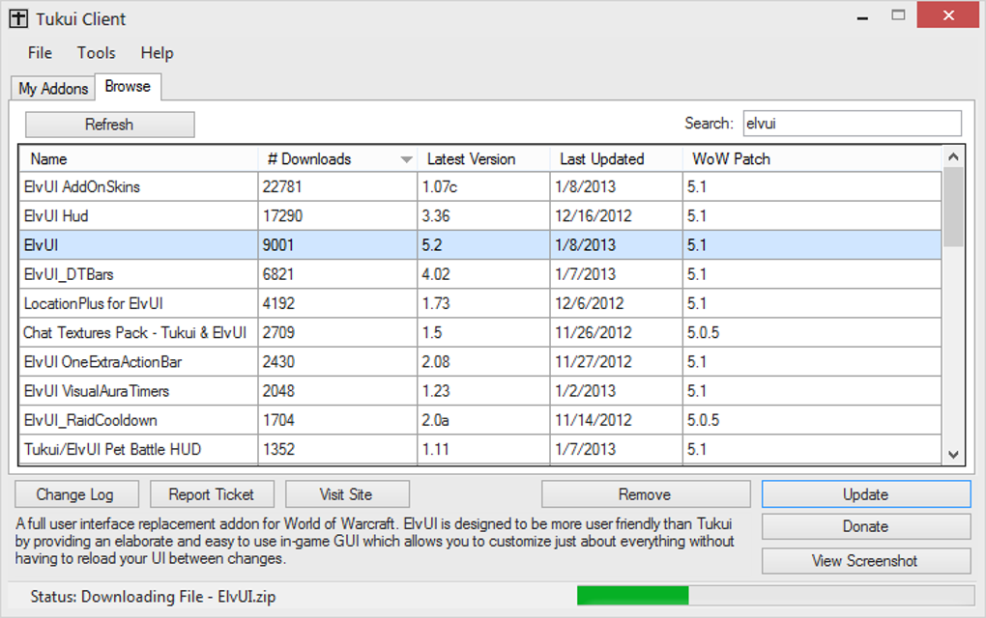
Task: Focus the Search field containing elvui
Action: 852,123
